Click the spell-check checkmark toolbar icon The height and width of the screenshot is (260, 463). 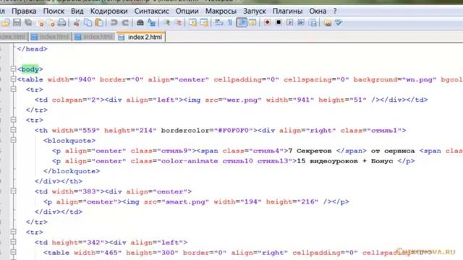(x=339, y=22)
